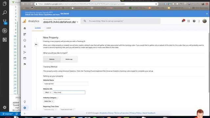Open the http:// protocol dropdown
The image size is (210, 118).
tap(48, 92)
